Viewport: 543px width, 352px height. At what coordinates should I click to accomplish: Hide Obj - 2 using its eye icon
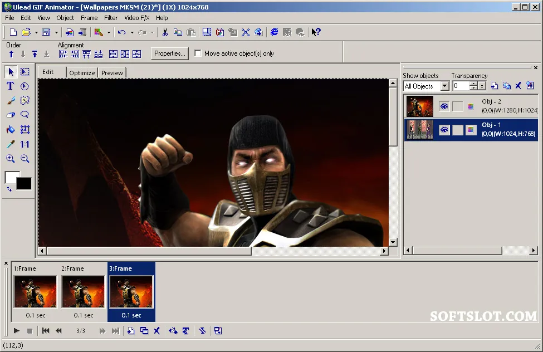click(x=444, y=106)
